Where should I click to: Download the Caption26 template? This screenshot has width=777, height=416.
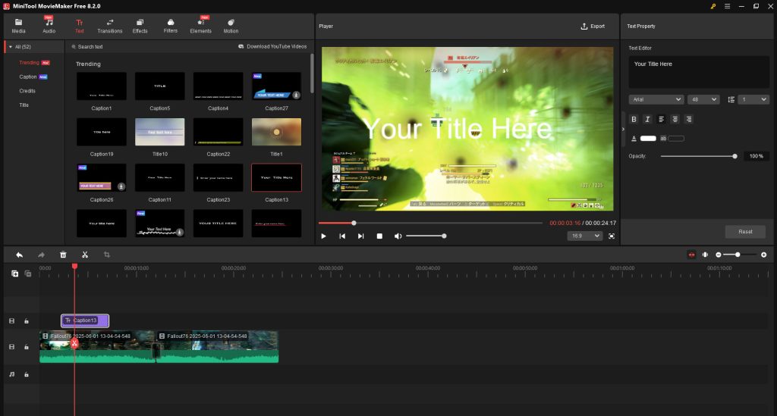pos(121,186)
